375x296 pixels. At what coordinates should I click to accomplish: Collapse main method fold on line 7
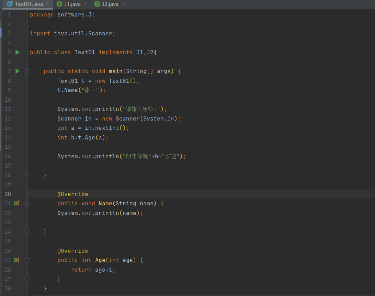point(27,71)
